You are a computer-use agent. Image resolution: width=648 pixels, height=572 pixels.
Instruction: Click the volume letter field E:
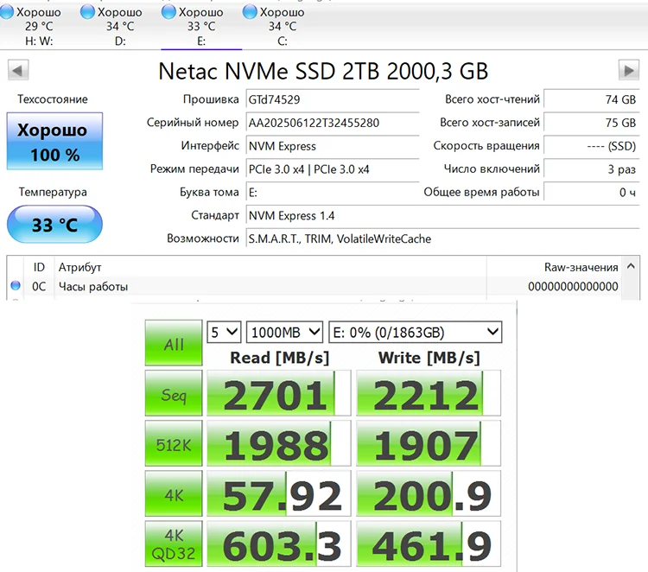333,192
